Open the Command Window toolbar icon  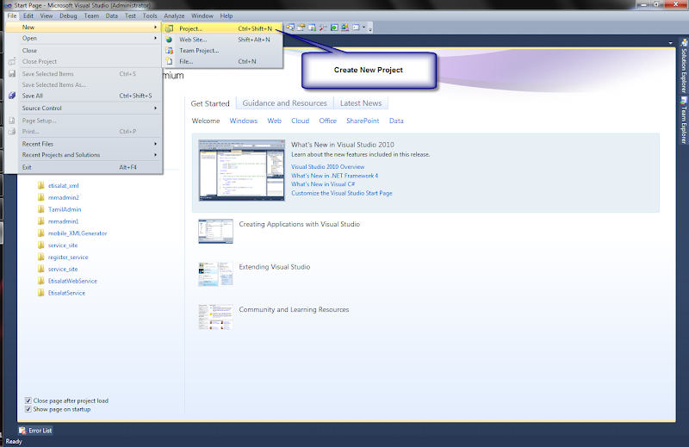click(x=356, y=28)
